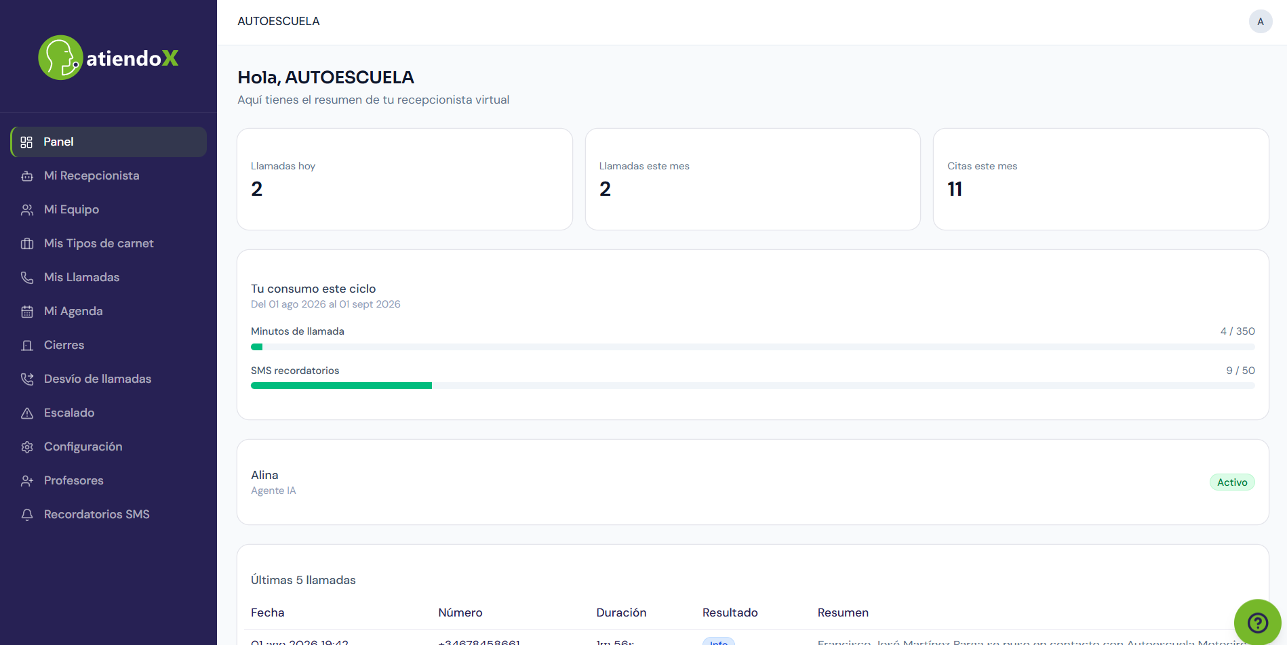The height and width of the screenshot is (645, 1287).
Task: Open Recordatorios SMS
Action: tap(108, 514)
